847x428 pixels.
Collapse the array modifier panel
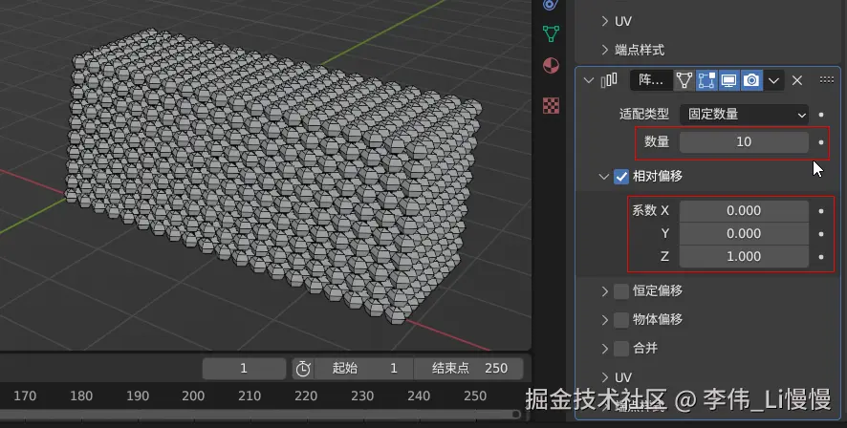(x=588, y=80)
